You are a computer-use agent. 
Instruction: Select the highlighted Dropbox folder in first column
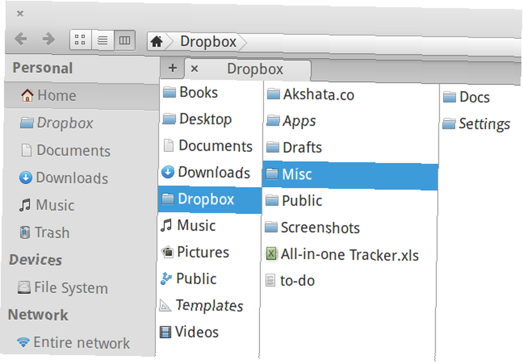point(210,200)
